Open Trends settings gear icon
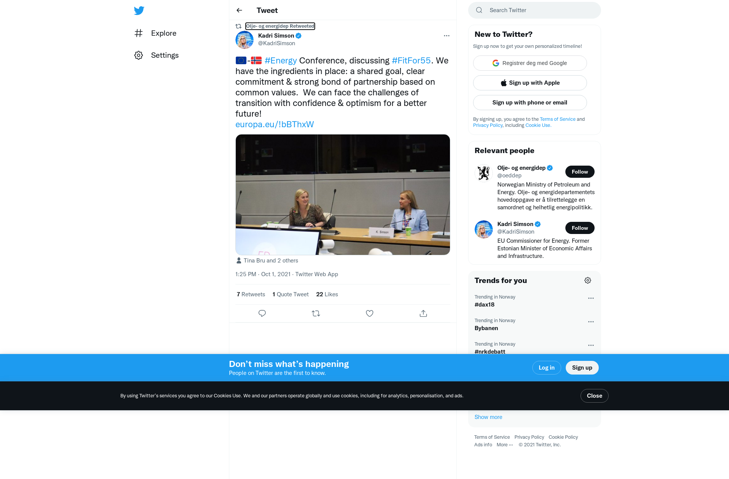Screen dimensions: 729x479 (588, 280)
